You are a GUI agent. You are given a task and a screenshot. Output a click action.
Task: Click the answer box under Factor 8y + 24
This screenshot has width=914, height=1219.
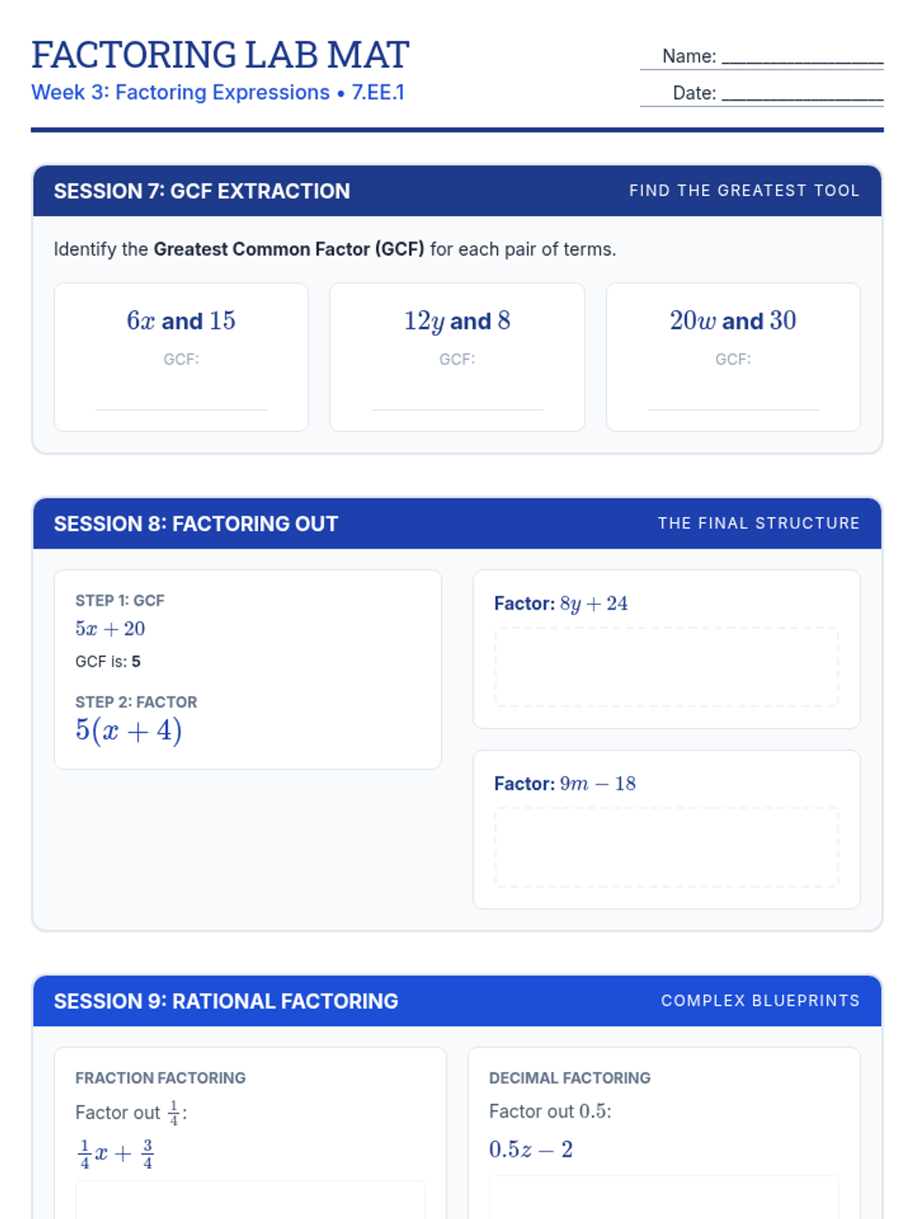(666, 667)
